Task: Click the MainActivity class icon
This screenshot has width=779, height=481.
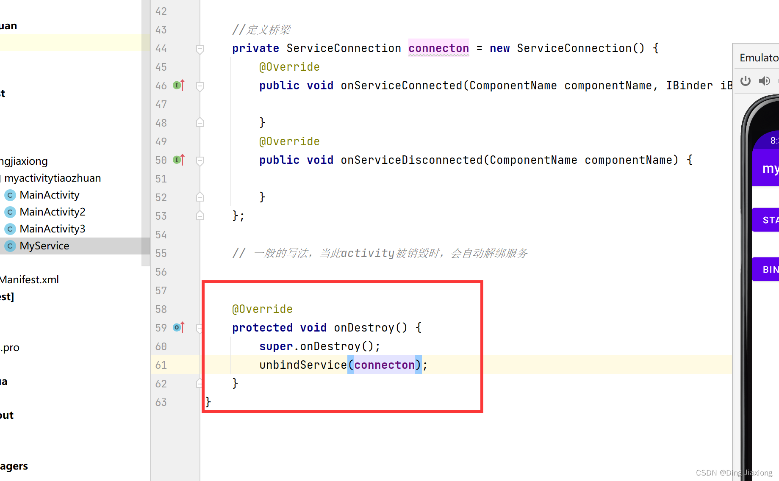Action: pyautogui.click(x=10, y=195)
